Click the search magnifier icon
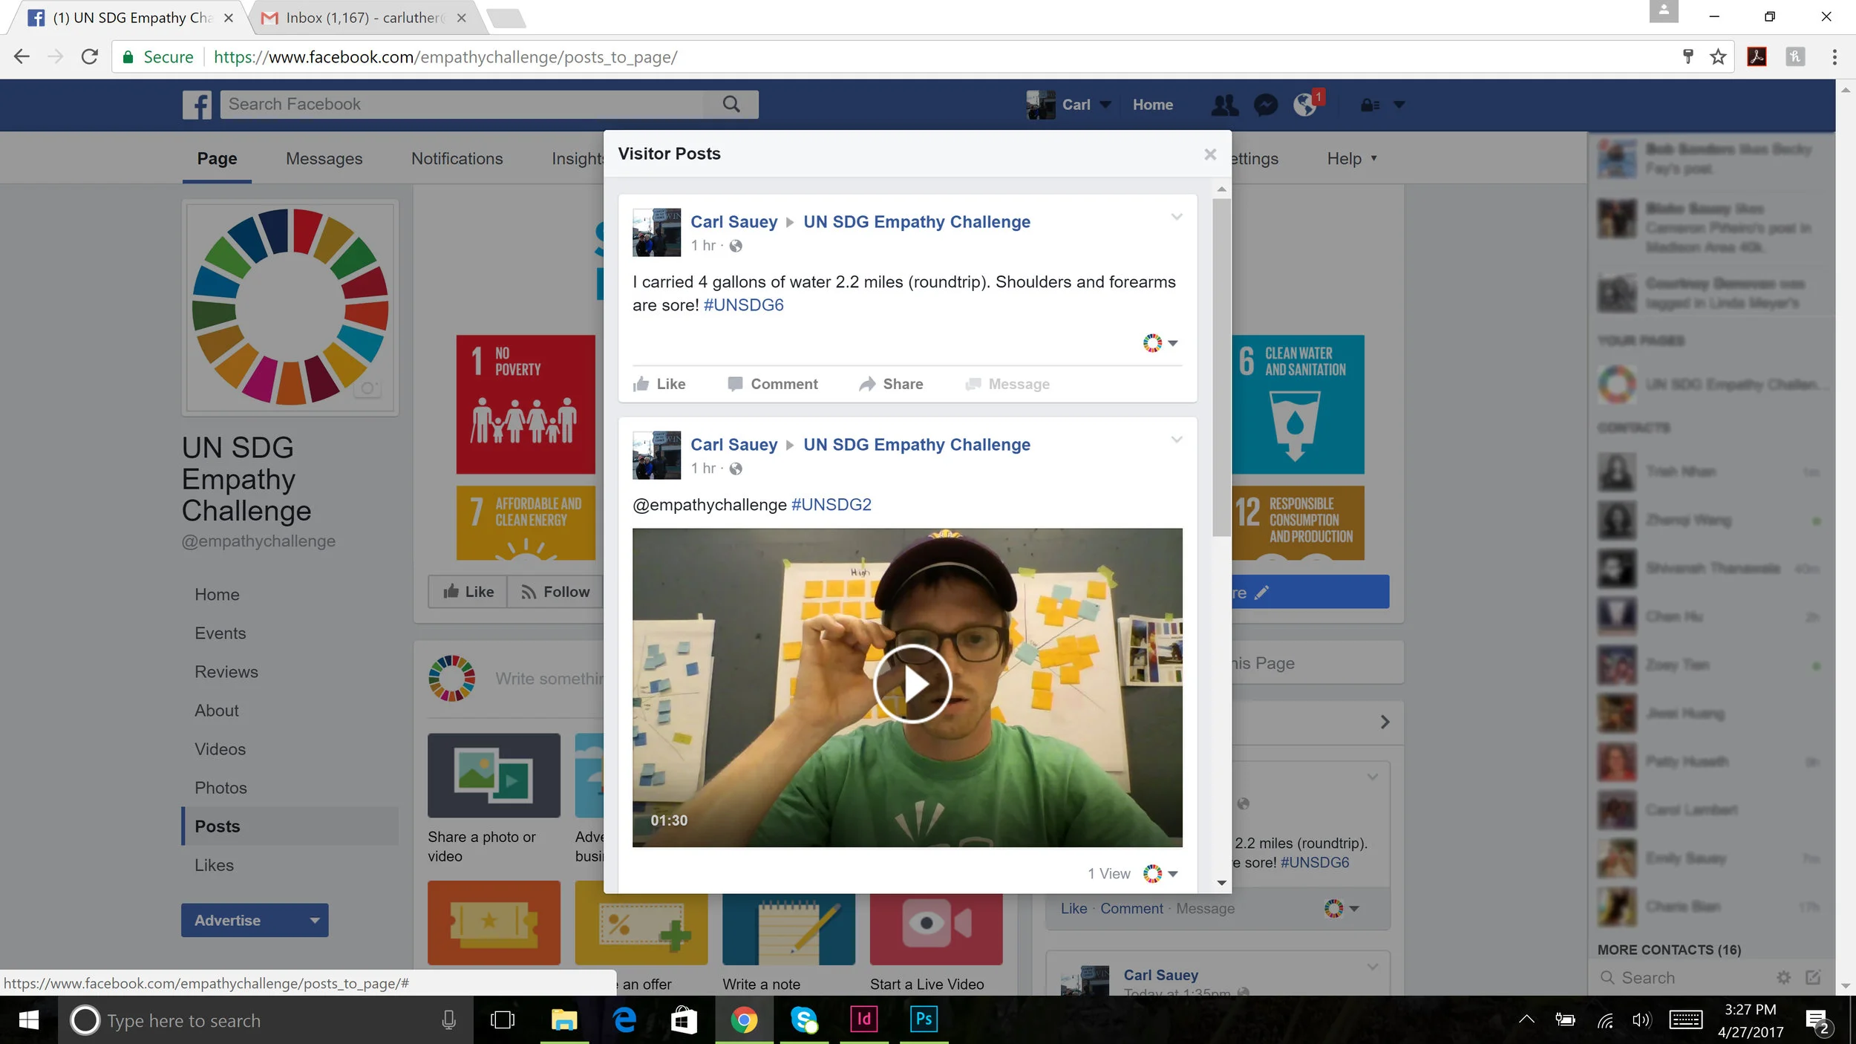Image resolution: width=1856 pixels, height=1044 pixels. click(731, 105)
